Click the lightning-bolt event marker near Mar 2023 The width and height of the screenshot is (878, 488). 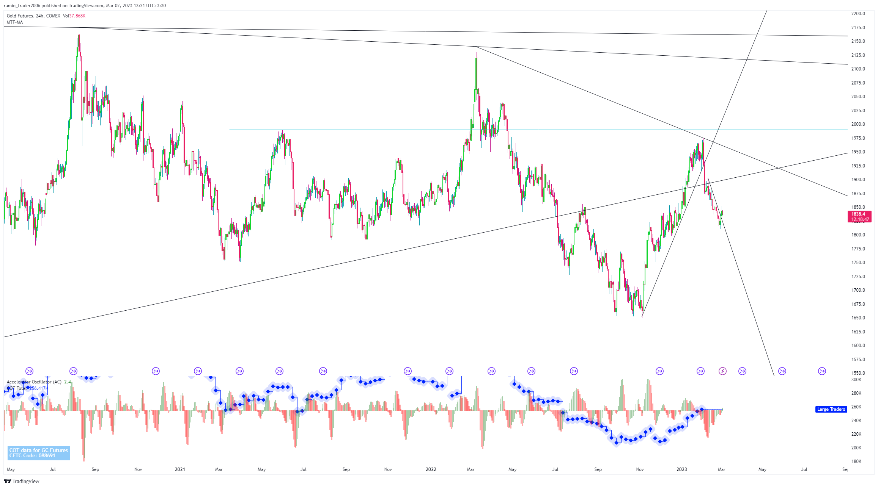[722, 371]
